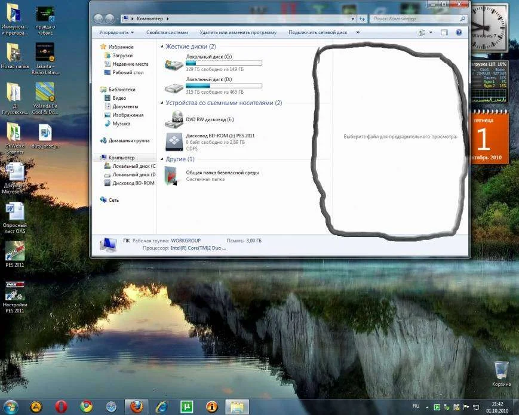Open Изображения library
This screenshot has width=519, height=415.
[x=128, y=115]
